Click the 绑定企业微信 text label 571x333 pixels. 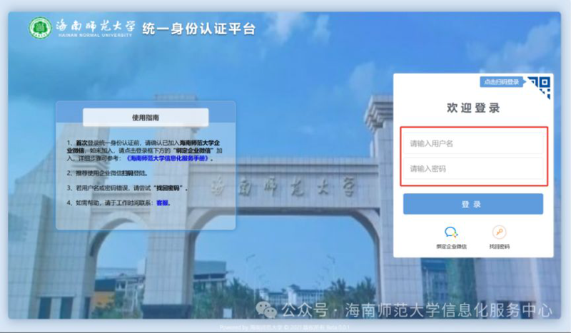[x=451, y=247]
